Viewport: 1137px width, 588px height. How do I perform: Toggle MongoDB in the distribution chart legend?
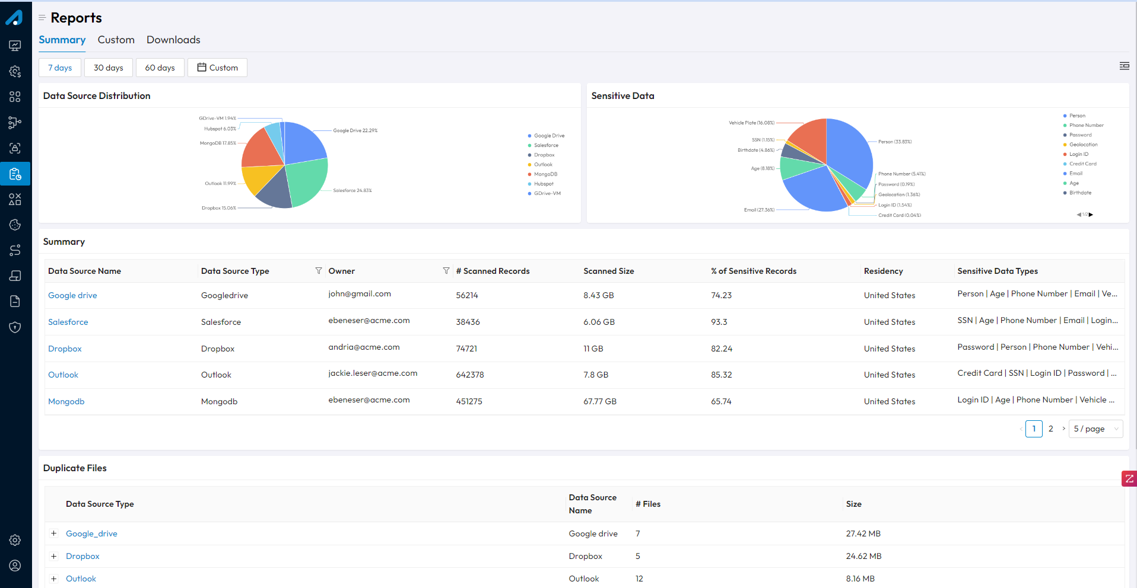[544, 174]
